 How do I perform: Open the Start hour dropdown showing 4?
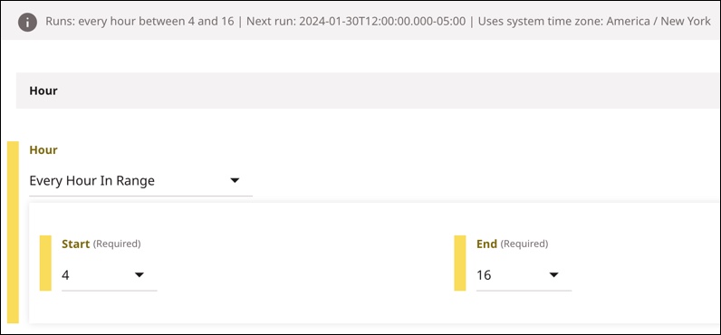pyautogui.click(x=110, y=275)
